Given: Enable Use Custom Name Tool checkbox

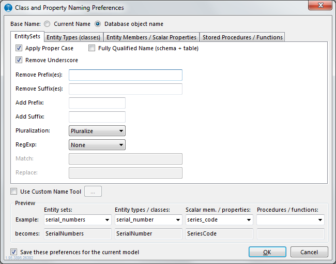Looking at the screenshot, I should (x=14, y=192).
